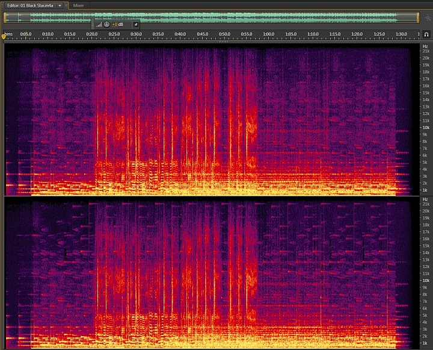Screen dimensions: 433x350
Task: Switch to the Mixer tab
Action: point(78,5)
